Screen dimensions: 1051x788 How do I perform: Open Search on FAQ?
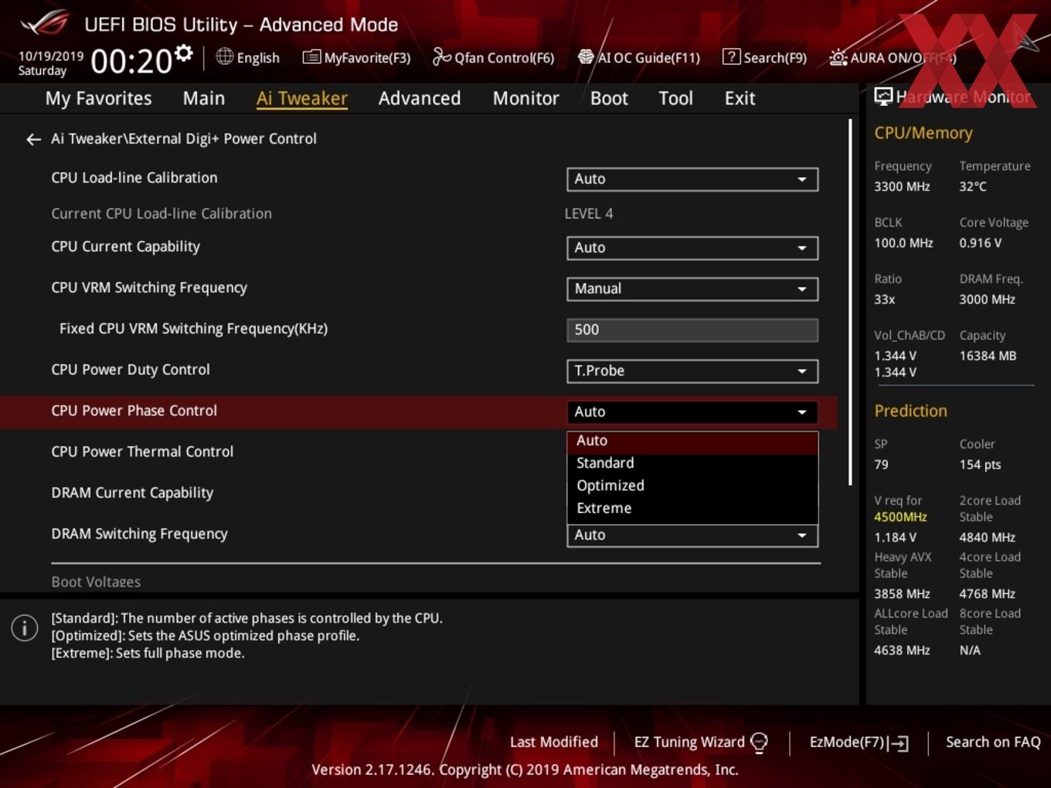coord(993,742)
